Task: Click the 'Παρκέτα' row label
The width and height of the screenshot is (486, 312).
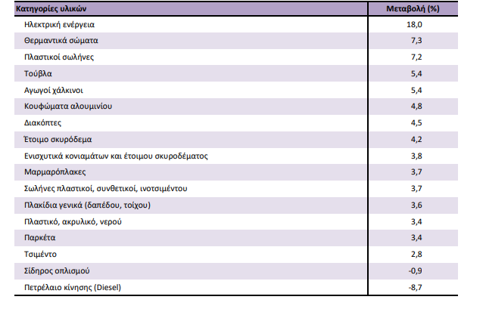Action: coord(39,238)
